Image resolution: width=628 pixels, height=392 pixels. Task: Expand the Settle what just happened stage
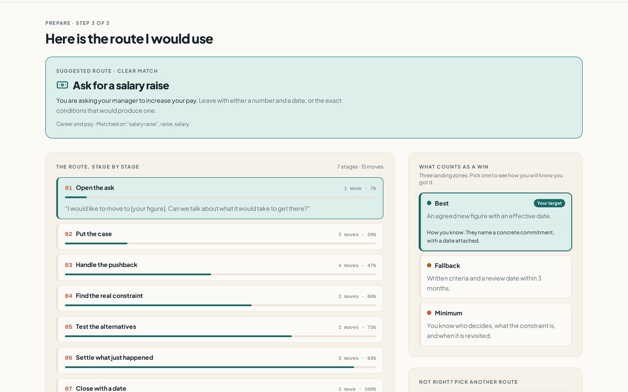point(220,361)
